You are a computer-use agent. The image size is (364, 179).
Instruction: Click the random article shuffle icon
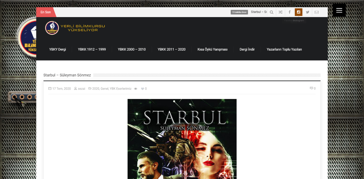click(281, 12)
